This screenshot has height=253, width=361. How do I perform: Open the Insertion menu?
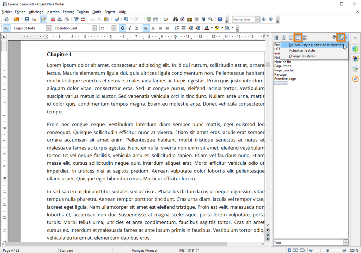coord(53,12)
